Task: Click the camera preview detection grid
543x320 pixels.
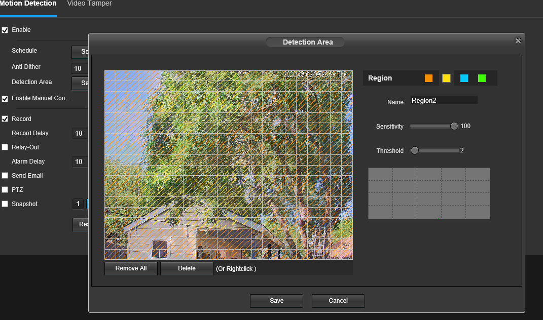Action: point(229,165)
